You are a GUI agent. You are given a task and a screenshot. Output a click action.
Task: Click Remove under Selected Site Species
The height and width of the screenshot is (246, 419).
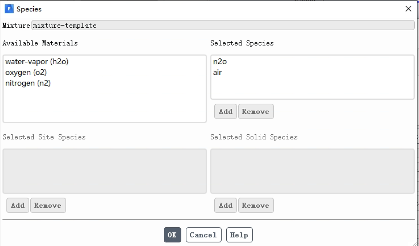pos(48,205)
